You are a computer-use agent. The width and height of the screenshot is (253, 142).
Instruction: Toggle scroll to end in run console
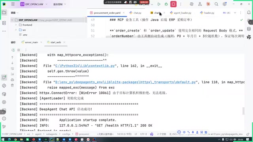click(x=12, y=74)
